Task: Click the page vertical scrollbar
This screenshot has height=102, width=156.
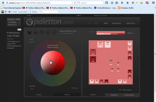Action: coord(155,54)
